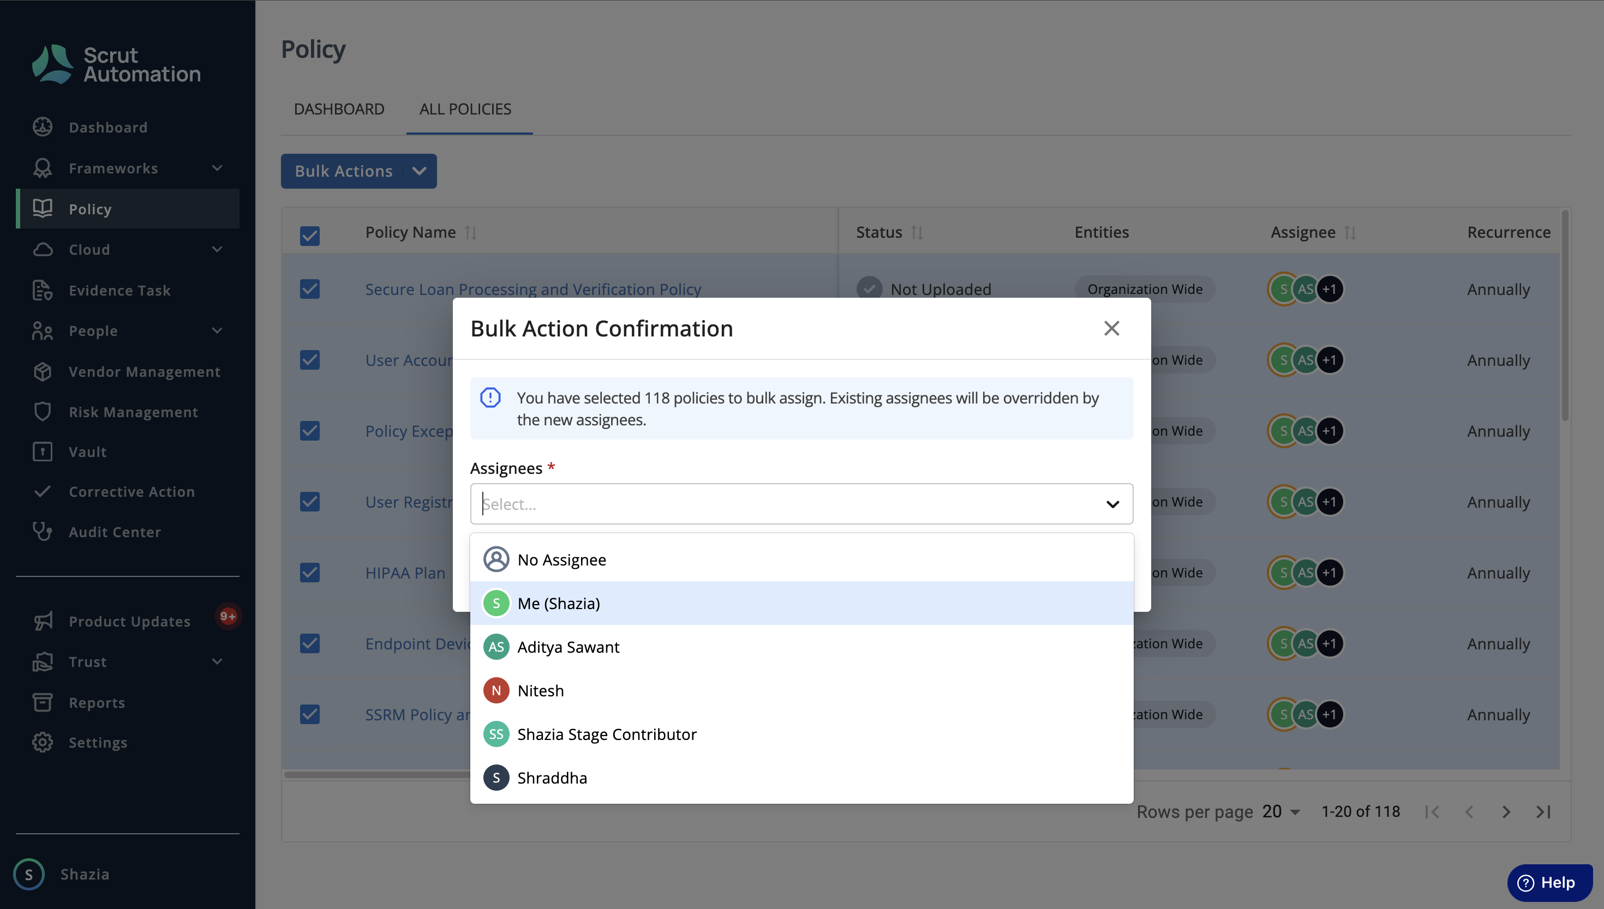Viewport: 1604px width, 909px height.
Task: Click the 9+ Product Updates badge
Action: (228, 616)
